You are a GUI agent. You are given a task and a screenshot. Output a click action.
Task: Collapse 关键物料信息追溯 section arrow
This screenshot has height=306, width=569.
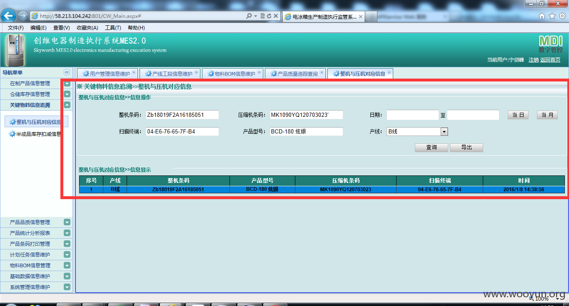tap(67, 105)
